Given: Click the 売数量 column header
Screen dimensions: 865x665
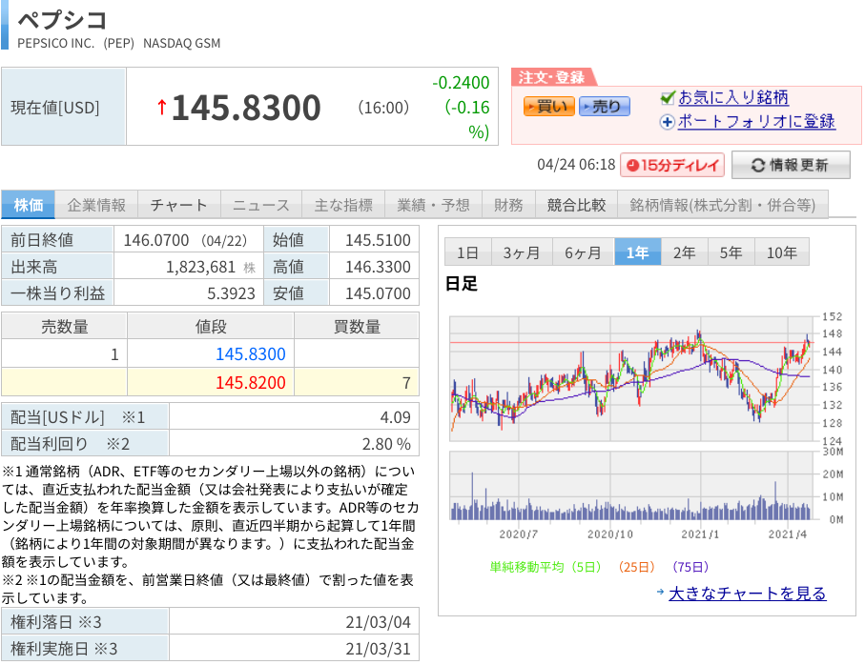Looking at the screenshot, I should [65, 326].
